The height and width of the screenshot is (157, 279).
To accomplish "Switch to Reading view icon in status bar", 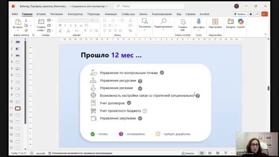I will pyautogui.click(x=218, y=153).
